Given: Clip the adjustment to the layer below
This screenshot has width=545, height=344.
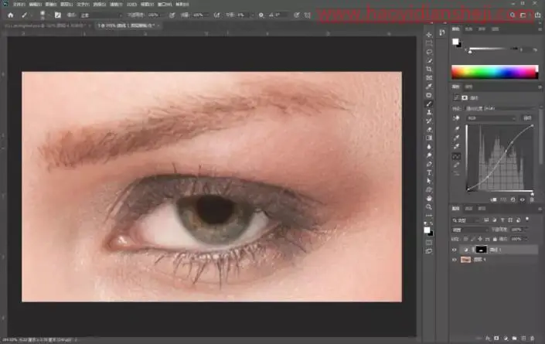Looking at the screenshot, I should 493,199.
